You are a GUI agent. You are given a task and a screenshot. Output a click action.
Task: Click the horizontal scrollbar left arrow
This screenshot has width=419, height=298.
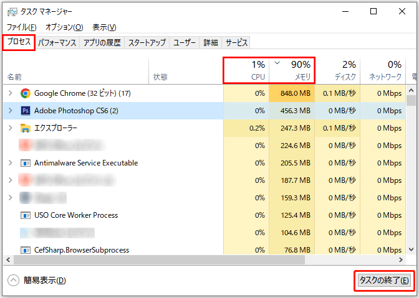8,259
